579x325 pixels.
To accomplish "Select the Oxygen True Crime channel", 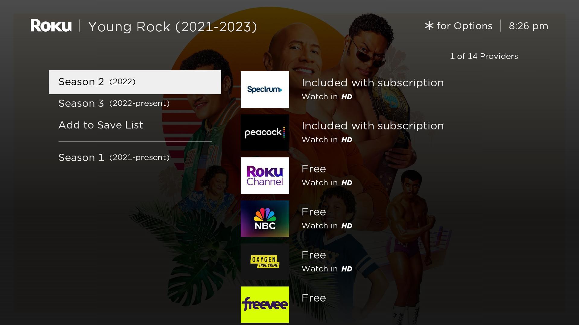I will 265,262.
